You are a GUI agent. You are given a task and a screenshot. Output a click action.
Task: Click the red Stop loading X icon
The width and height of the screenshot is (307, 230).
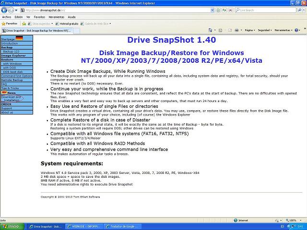(231, 10)
